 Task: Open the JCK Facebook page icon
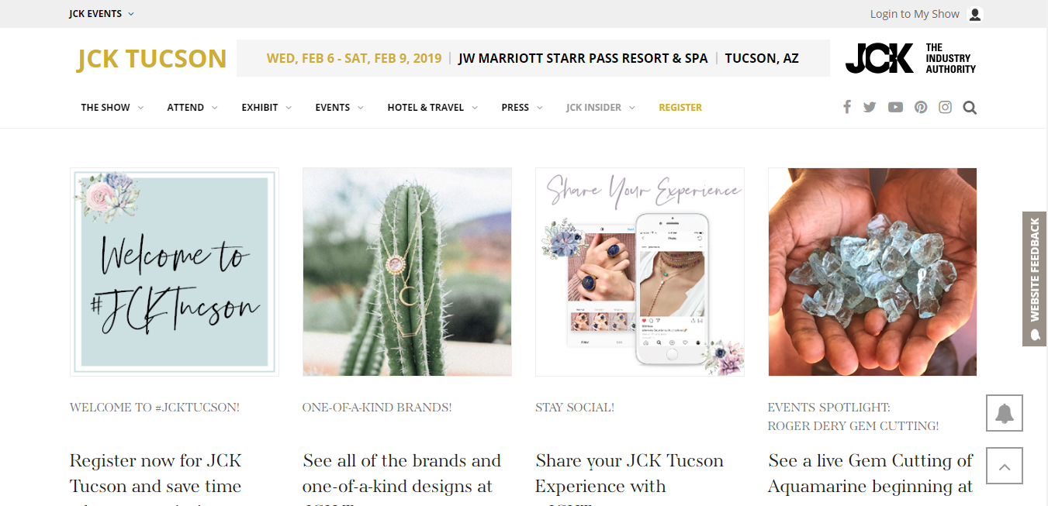click(847, 107)
